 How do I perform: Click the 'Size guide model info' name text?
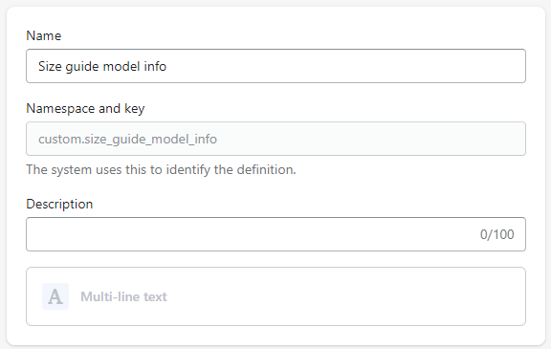pyautogui.click(x=102, y=66)
